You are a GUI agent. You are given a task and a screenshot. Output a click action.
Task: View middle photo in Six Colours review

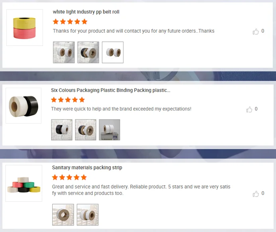tap(86, 130)
